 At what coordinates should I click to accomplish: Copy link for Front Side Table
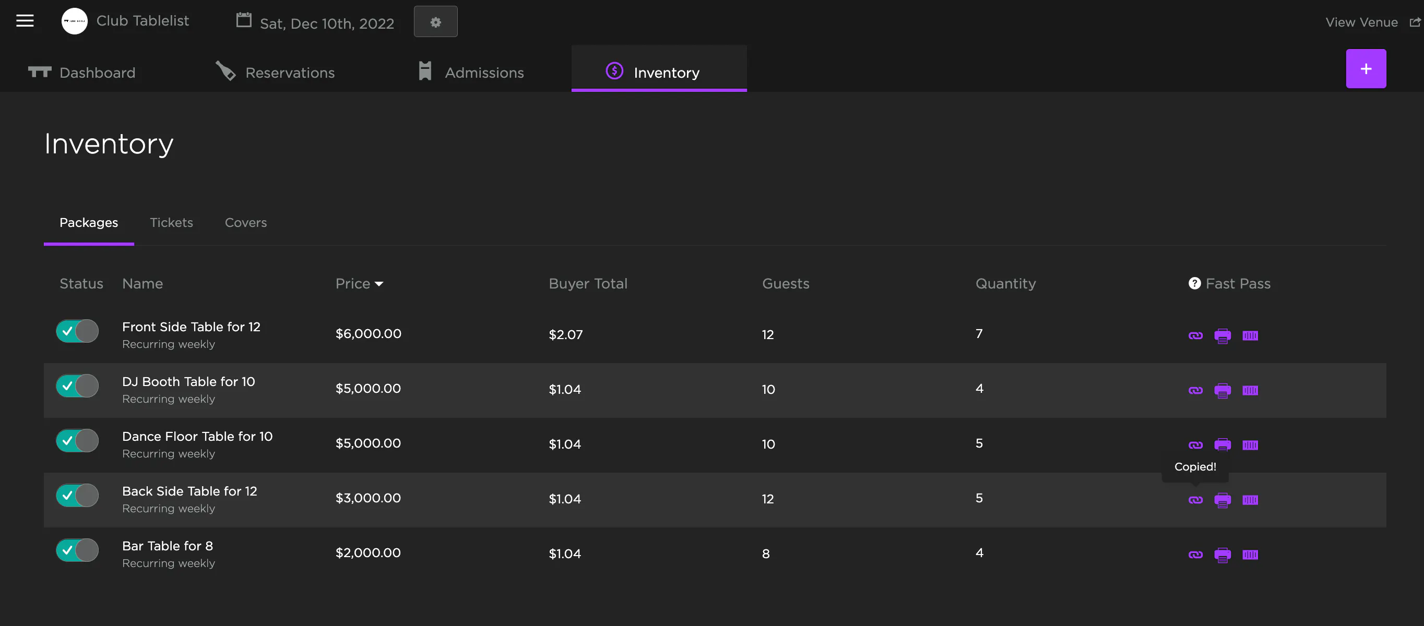click(x=1195, y=335)
